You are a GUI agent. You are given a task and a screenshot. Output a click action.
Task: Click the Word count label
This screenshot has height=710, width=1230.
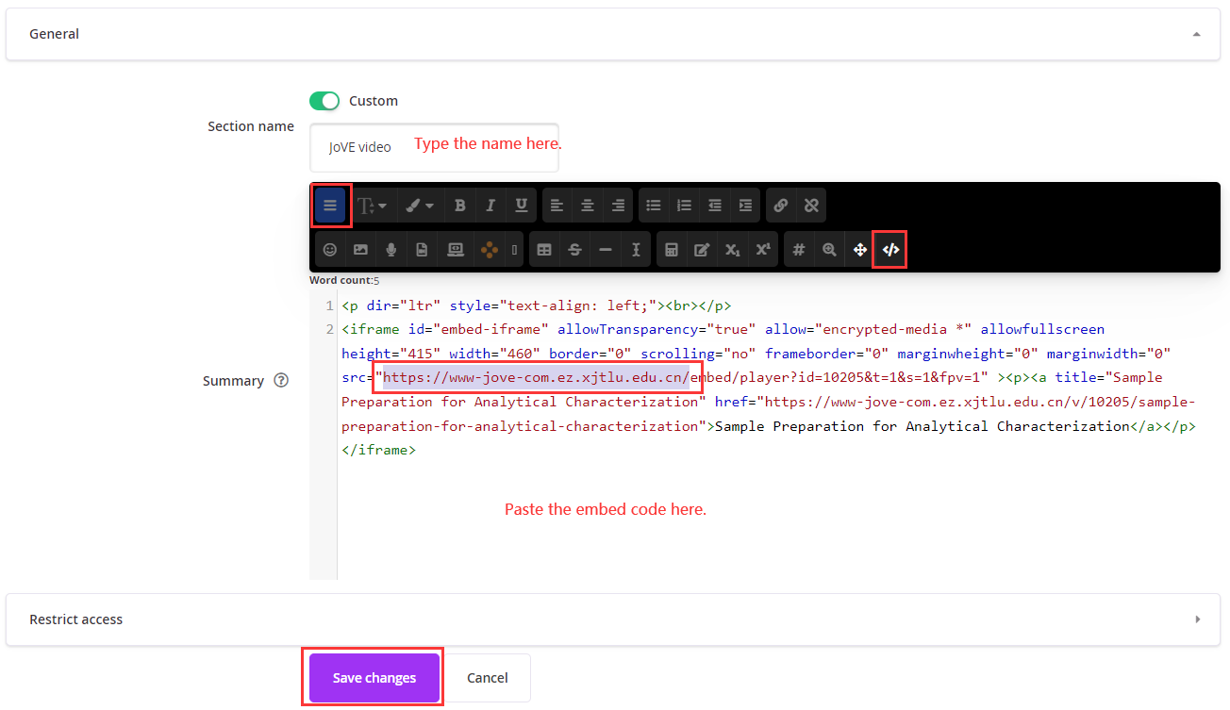pos(344,280)
